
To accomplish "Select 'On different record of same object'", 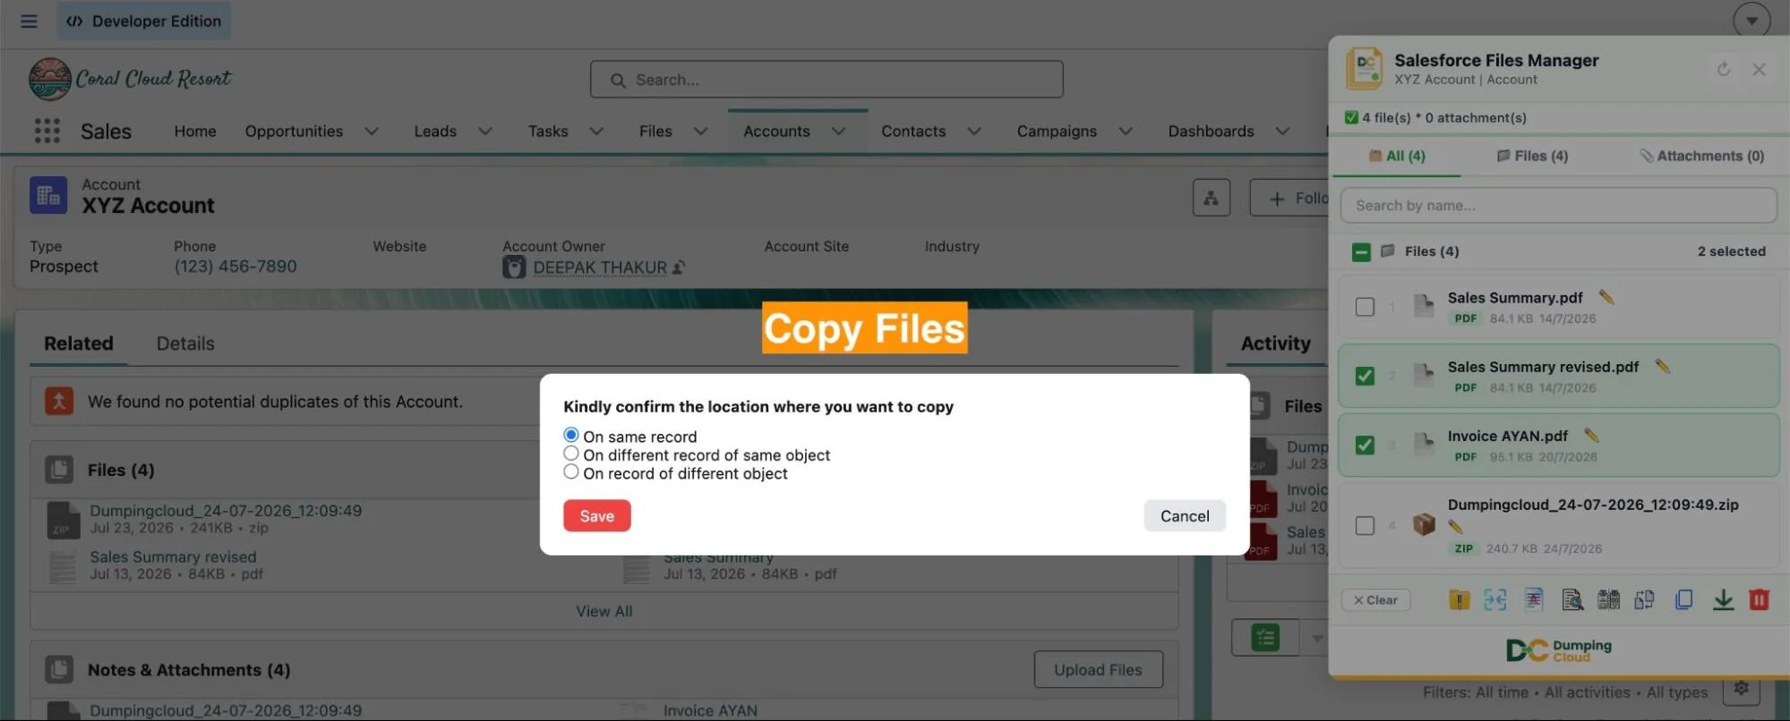I will 571,454.
